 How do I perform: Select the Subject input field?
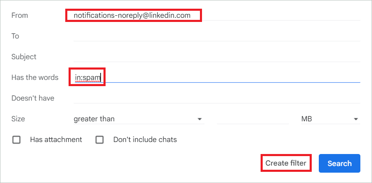click(x=217, y=57)
